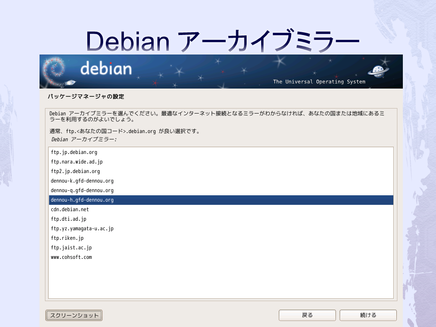Screen dimensions: 436x327
Task: Select mirror ftp.jaist.ac.jp
Action: pos(221,248)
